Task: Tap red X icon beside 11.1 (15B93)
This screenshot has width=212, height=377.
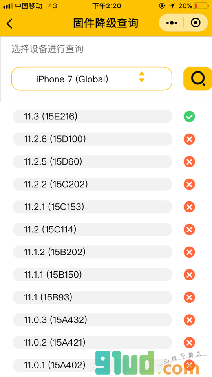Action: 189,297
